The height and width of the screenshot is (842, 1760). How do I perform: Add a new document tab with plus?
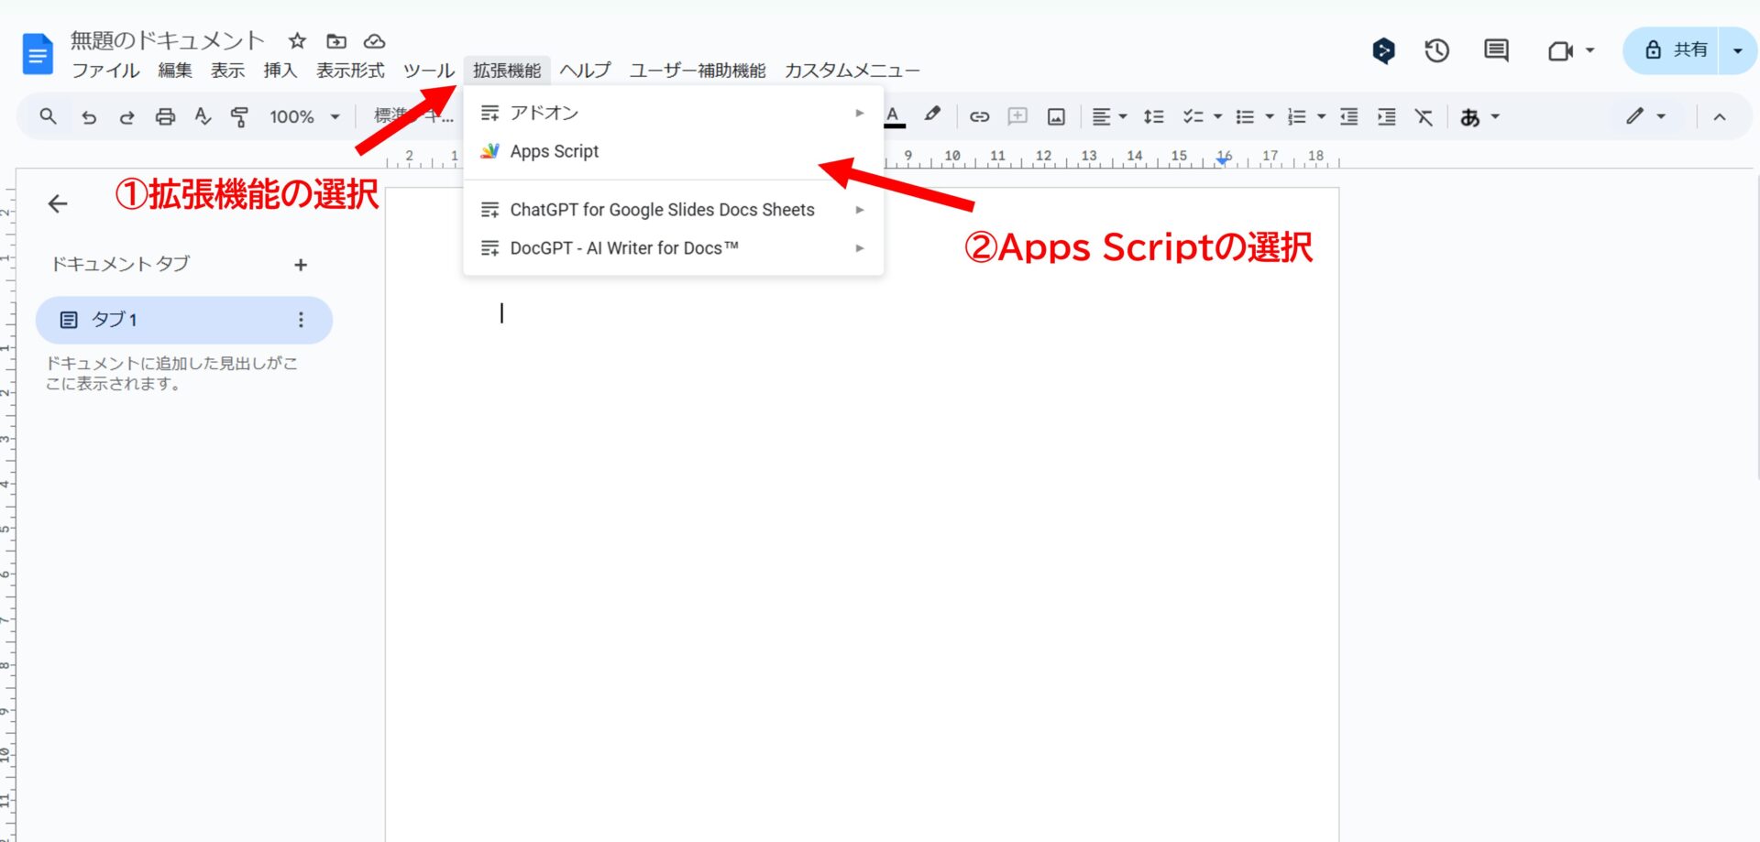coord(301,265)
